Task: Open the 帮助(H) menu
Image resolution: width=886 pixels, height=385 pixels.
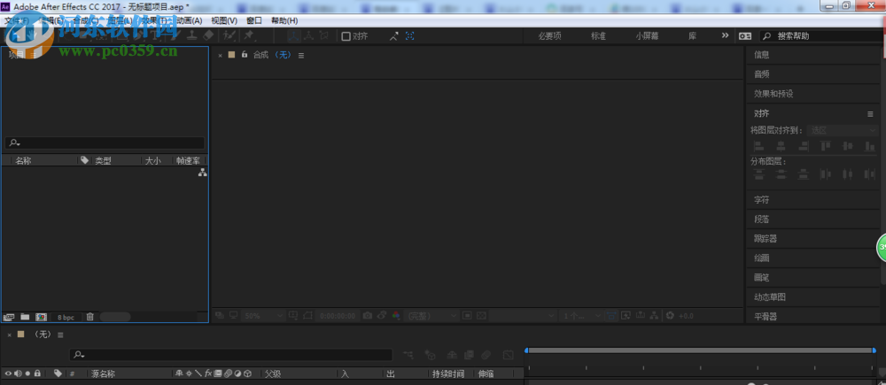Action: point(284,20)
